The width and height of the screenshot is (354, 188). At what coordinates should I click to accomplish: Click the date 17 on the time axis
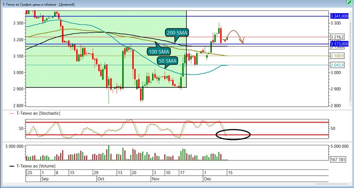point(182,173)
